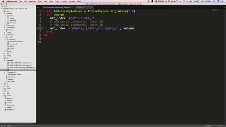Expand the stylesheets folder
226x127 pixels.
click(x=6, y=23)
